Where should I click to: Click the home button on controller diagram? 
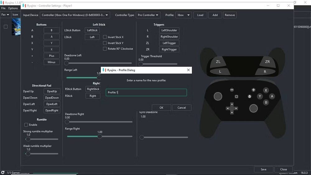[x=249, y=97]
